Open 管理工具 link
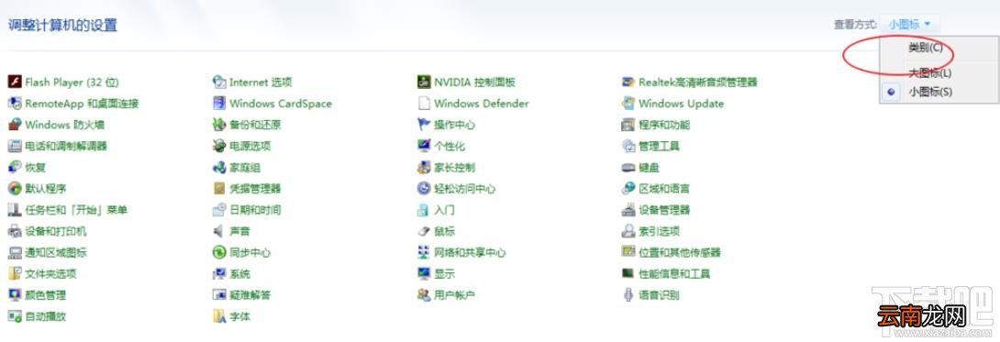The height and width of the screenshot is (342, 1000). click(x=660, y=146)
